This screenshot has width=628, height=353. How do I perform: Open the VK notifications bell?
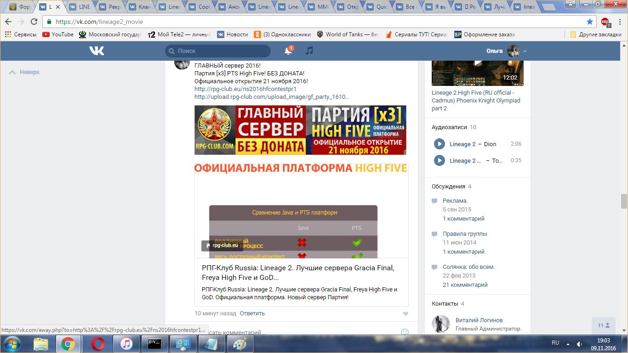pos(288,51)
